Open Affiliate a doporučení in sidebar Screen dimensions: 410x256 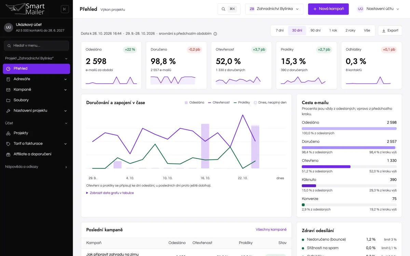click(x=36, y=154)
